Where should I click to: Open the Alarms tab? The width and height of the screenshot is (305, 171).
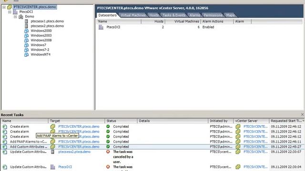195,15
